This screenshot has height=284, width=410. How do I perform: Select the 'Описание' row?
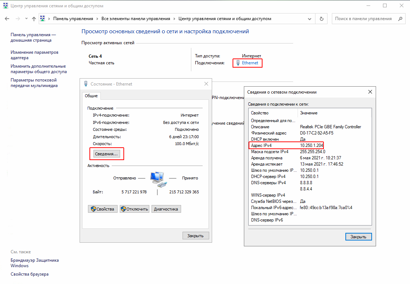click(x=310, y=127)
